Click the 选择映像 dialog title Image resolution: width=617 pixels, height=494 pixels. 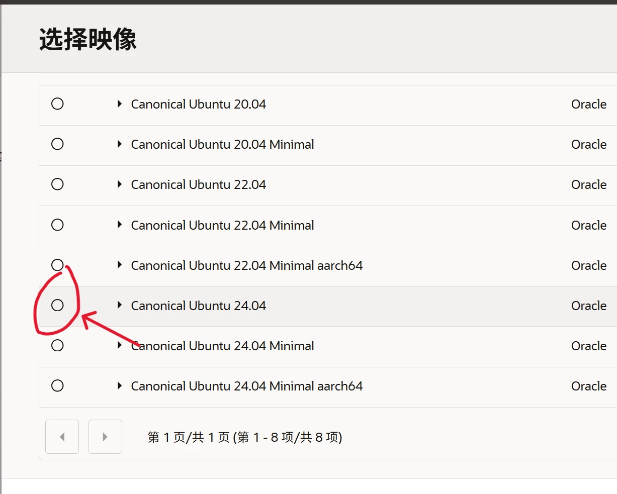(88, 39)
